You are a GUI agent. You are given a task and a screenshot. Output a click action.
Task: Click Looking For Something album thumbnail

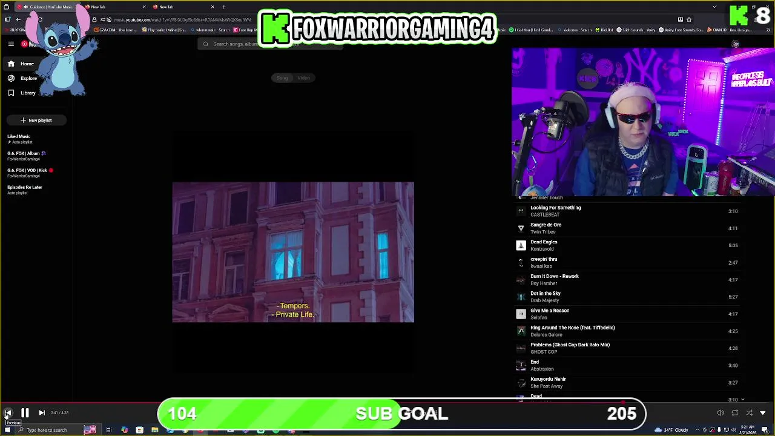coord(521,211)
